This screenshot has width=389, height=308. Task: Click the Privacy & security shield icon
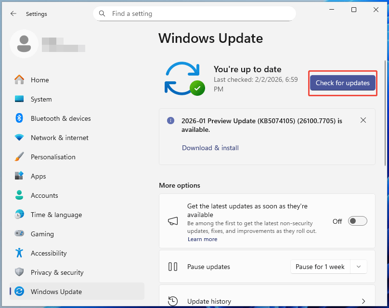19,272
